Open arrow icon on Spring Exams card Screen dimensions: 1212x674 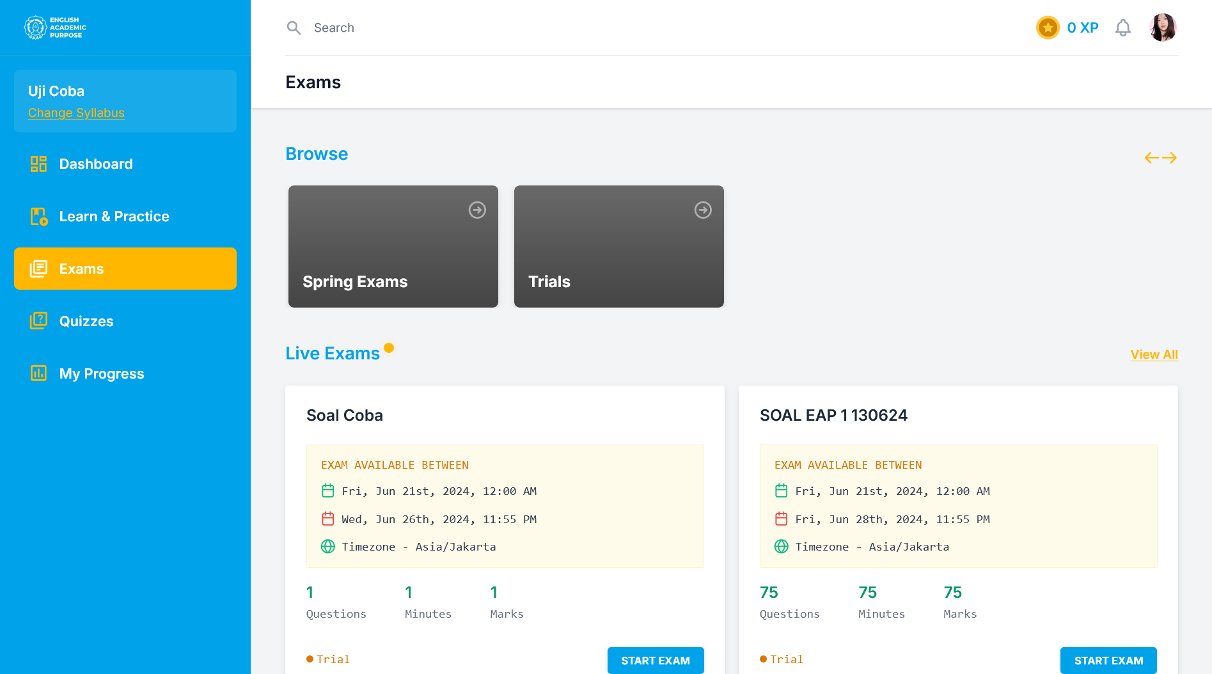coord(477,210)
